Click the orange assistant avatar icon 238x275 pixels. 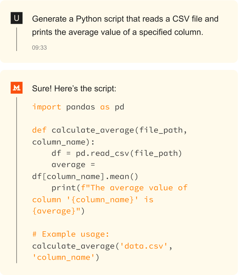[x=17, y=88]
